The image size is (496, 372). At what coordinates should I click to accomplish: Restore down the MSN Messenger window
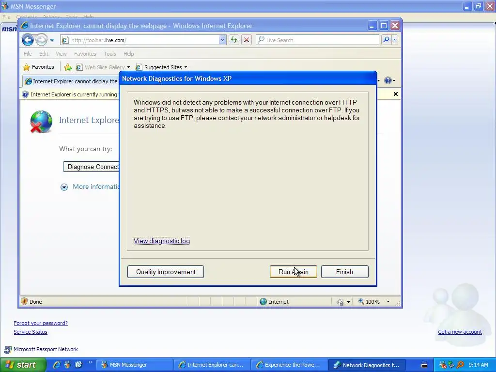coord(478,6)
